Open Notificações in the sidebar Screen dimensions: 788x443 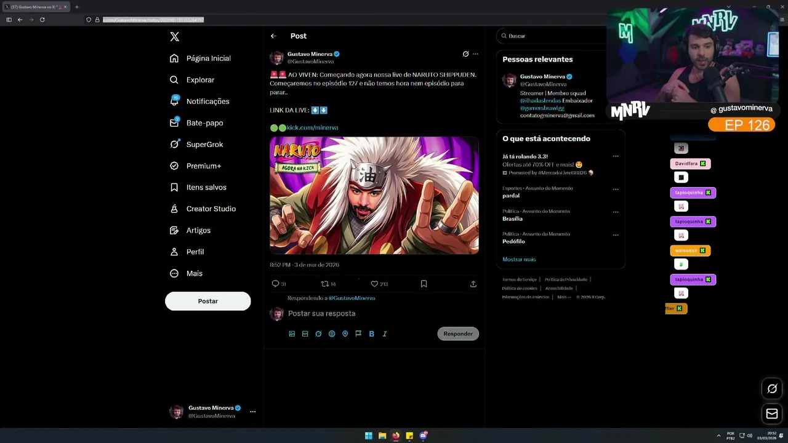[x=199, y=102]
